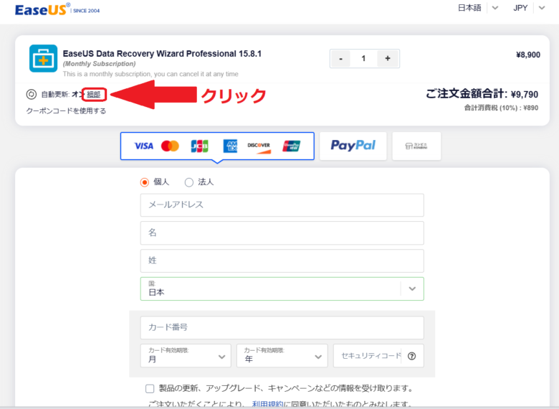Image resolution: width=559 pixels, height=409 pixels.
Task: Click クーポンコードを使用する link
Action: click(x=66, y=111)
